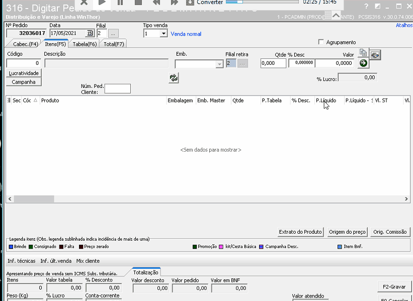Click the Item Bnf. blue legend swatch
This screenshot has width=413, height=301.
click(x=340, y=247)
